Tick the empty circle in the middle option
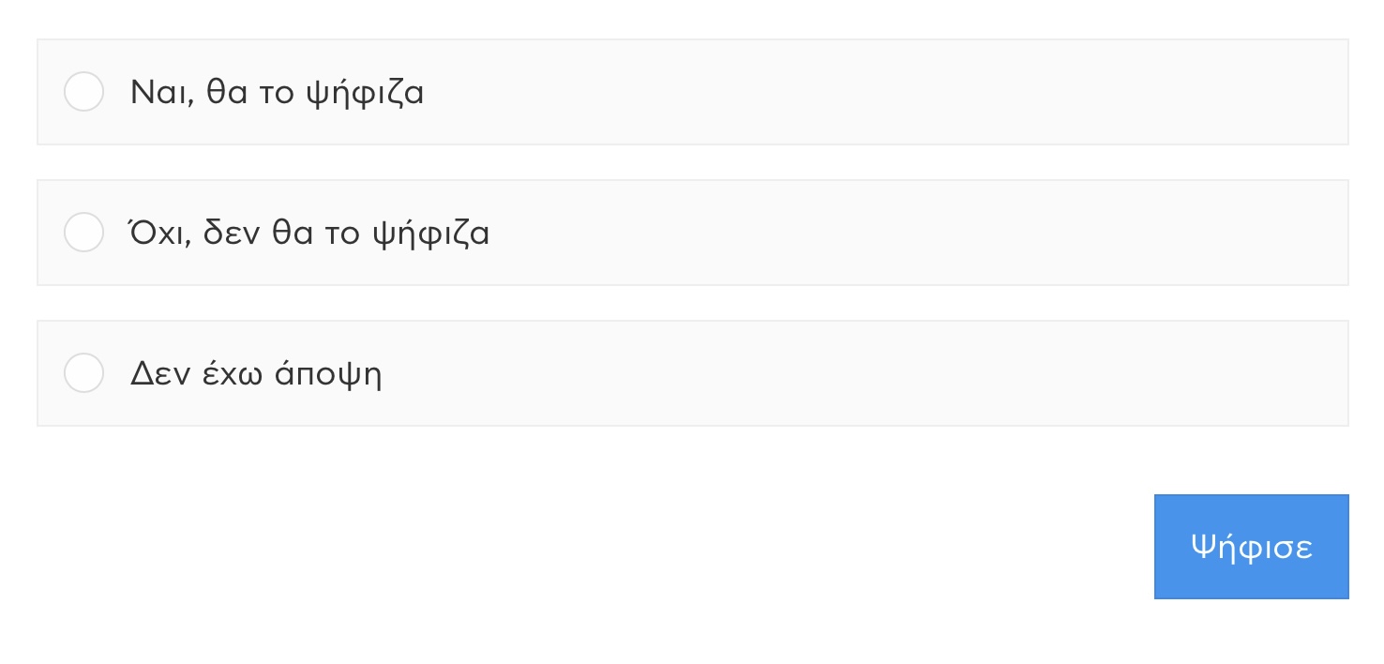Image resolution: width=1384 pixels, height=664 pixels. click(83, 232)
